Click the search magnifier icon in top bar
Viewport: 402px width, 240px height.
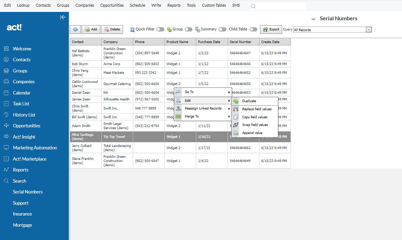(x=253, y=6)
